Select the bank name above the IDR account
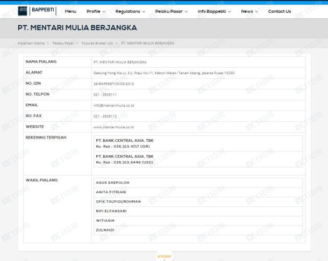 pyautogui.click(x=125, y=140)
